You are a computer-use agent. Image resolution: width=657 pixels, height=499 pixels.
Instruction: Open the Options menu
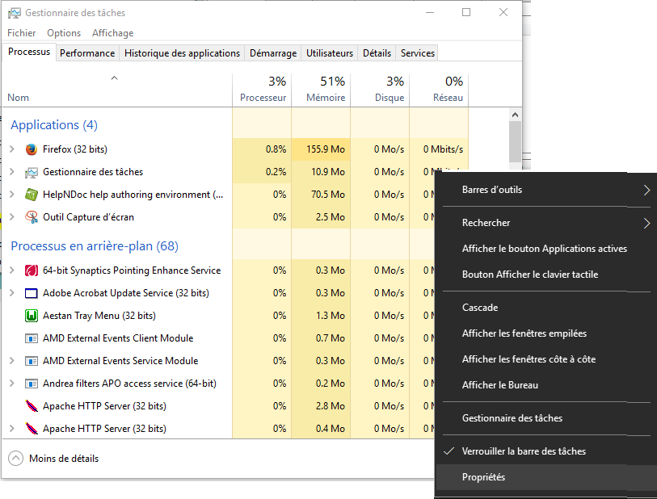tap(64, 33)
